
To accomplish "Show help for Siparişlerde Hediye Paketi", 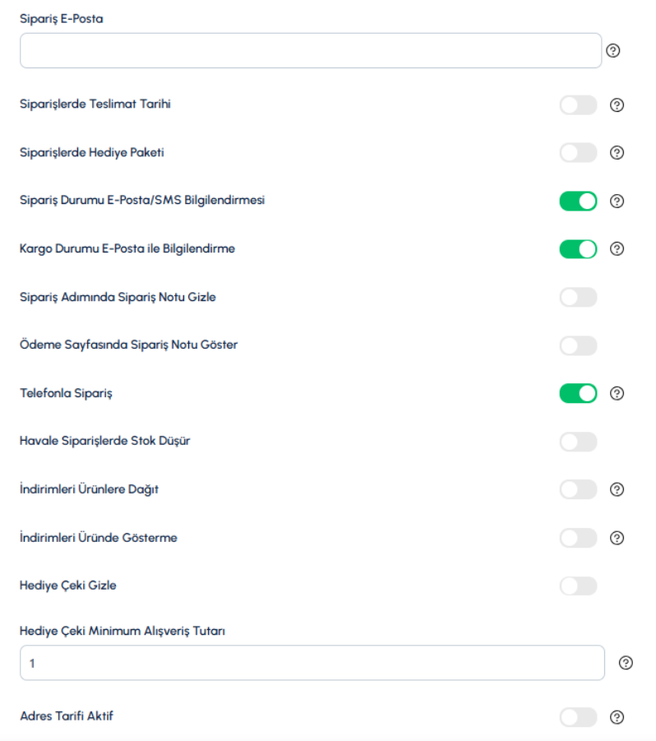I will point(617,153).
